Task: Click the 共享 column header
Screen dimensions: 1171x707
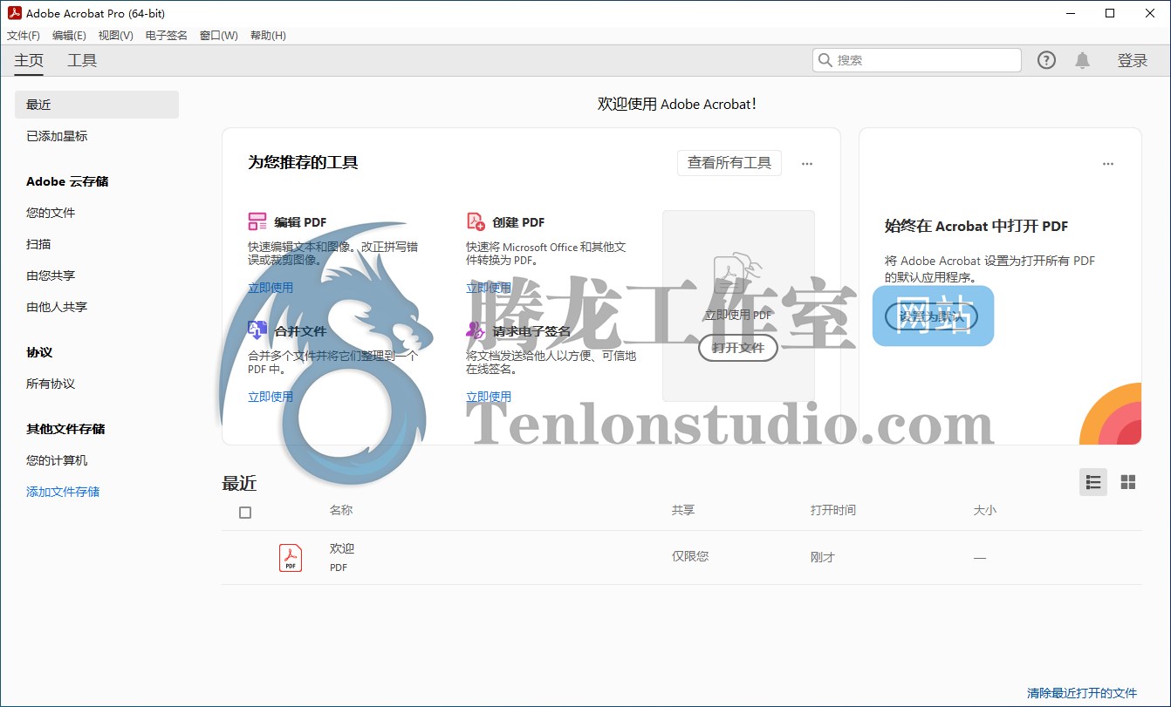Action: [683, 510]
